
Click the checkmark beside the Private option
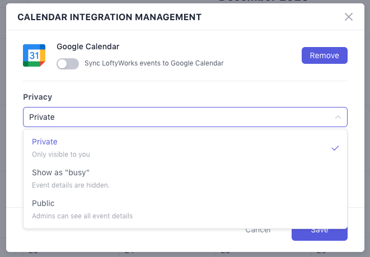pos(335,148)
